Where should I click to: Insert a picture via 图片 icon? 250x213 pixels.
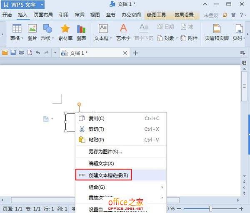point(32,28)
